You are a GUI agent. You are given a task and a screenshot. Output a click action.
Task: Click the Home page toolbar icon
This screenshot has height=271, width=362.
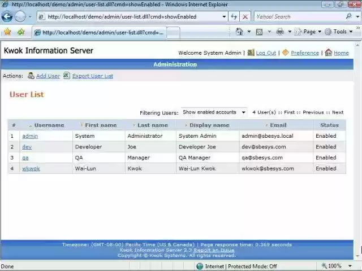(x=239, y=32)
